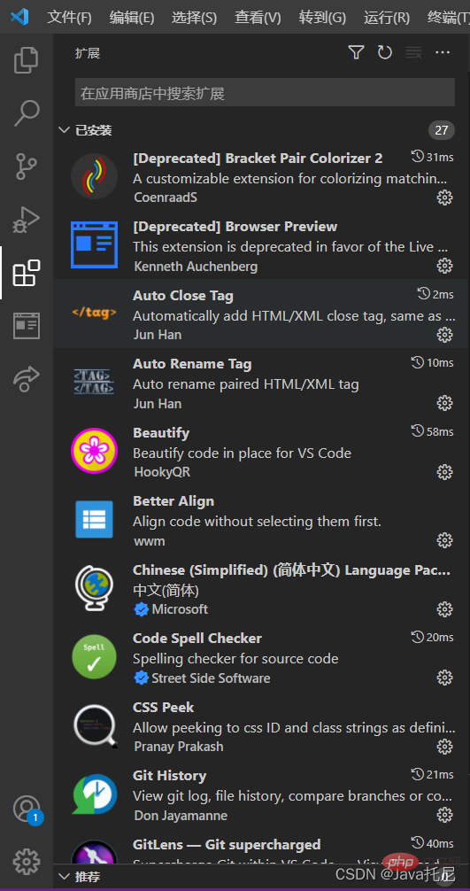Screen dimensions: 470x891
Task: Select the Code Spell Checker extension
Action: 262,657
